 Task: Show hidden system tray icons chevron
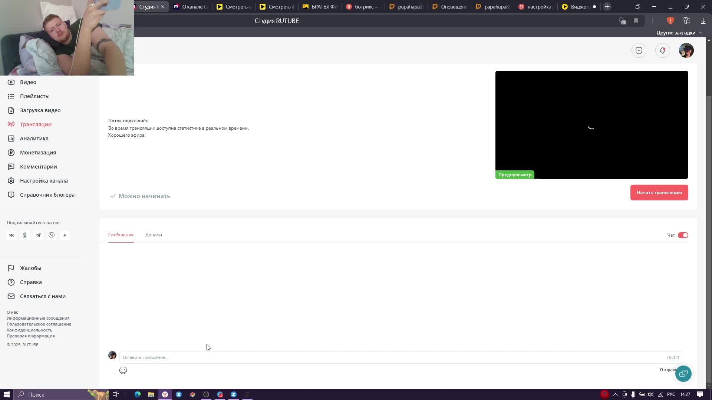click(x=616, y=394)
